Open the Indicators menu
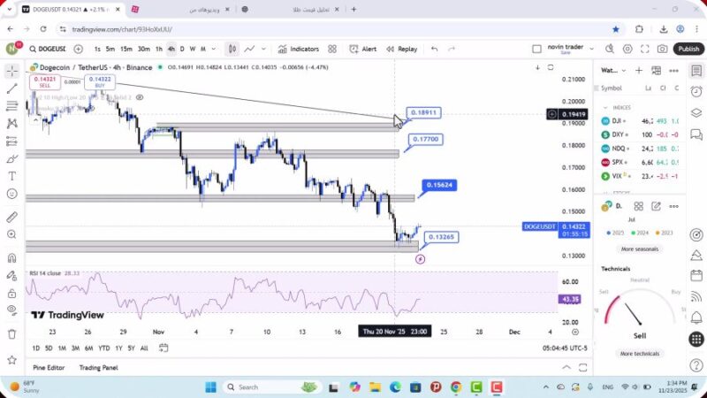 [299, 49]
